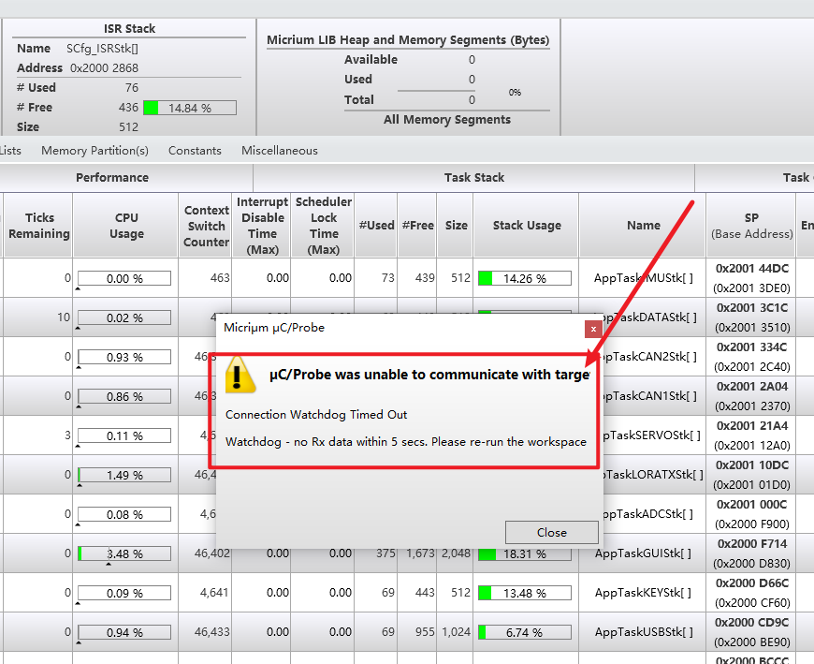The height and width of the screenshot is (664, 814).
Task: Click the 13.48 % stack usage bar
Action: (524, 594)
